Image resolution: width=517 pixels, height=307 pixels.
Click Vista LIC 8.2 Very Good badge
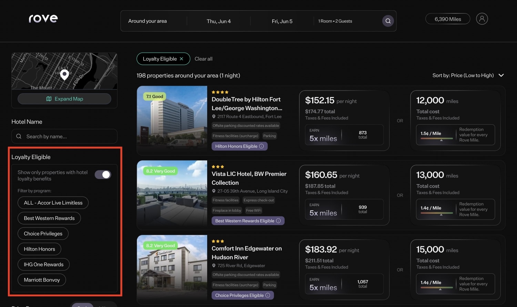[x=160, y=171]
